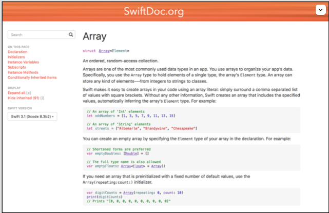Open the SwiftDoc.org home title
The image size is (329, 213).
153,11
